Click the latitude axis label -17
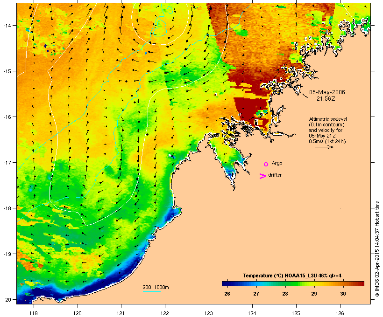The image size is (383, 317). click(x=7, y=162)
